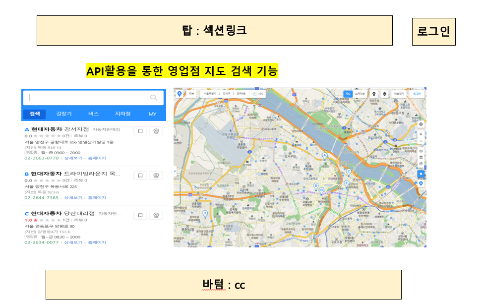Open result B 현대자동차 드라이빙라운지 title
Screen dimensions: 484x300
coord(75,174)
